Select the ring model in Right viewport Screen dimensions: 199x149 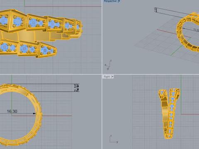click(169, 113)
